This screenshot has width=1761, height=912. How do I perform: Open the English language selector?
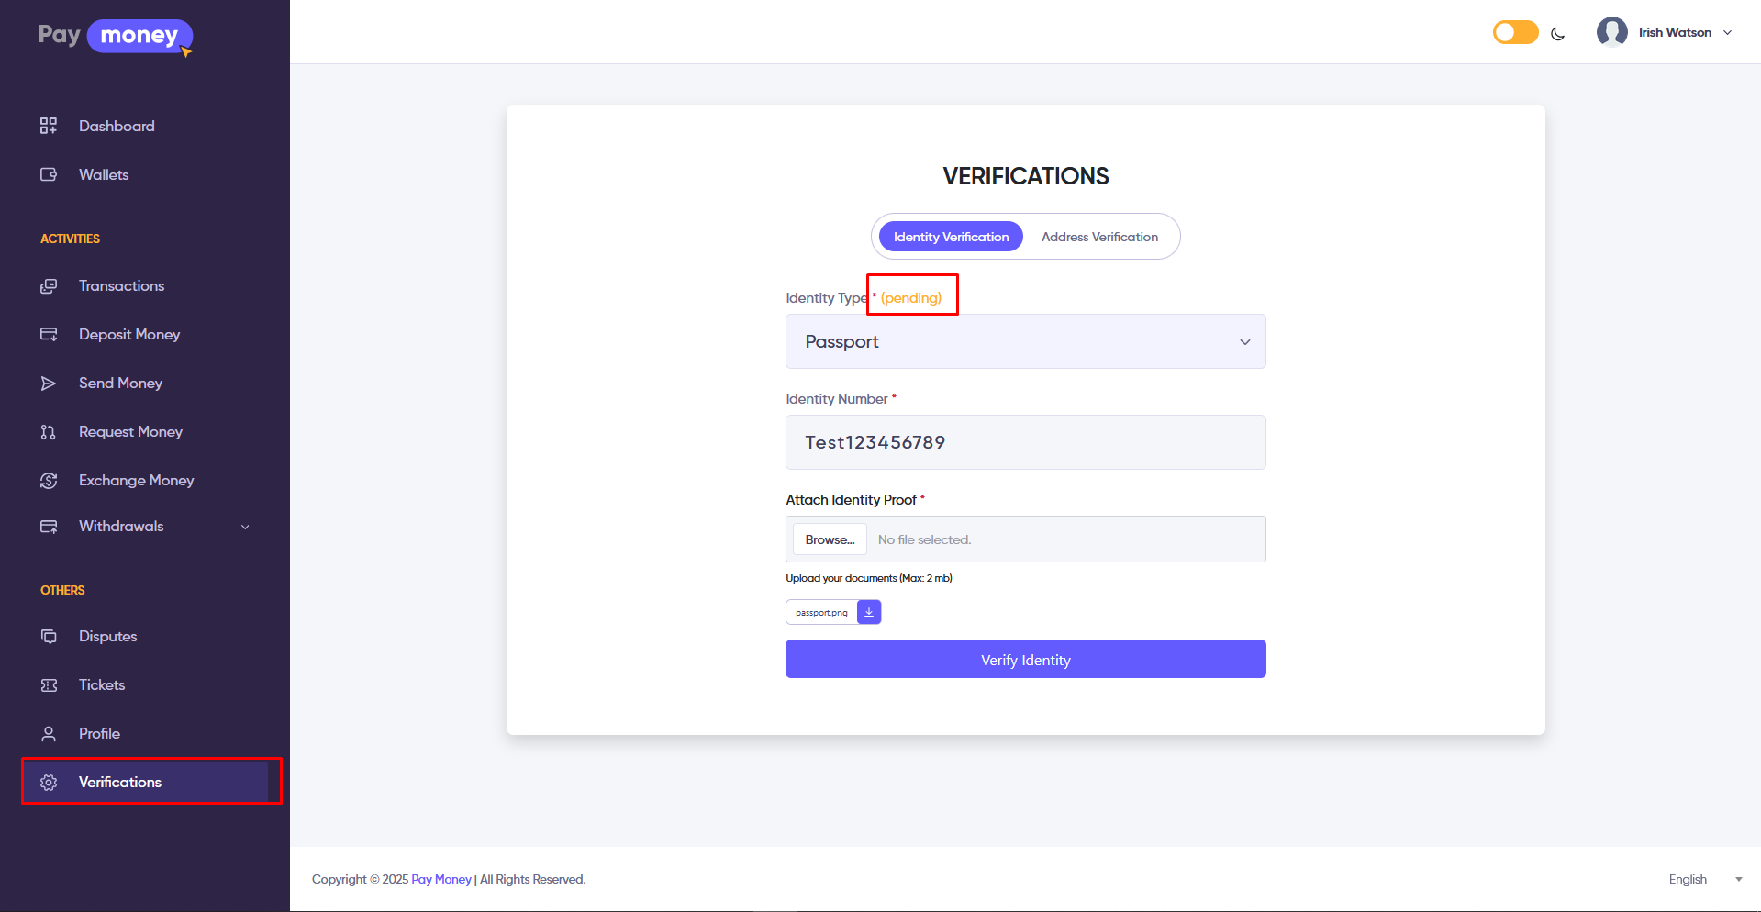coord(1704,879)
